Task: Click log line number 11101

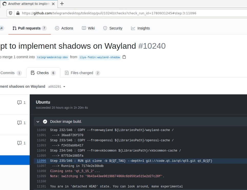Action: pyautogui.click(x=41, y=186)
